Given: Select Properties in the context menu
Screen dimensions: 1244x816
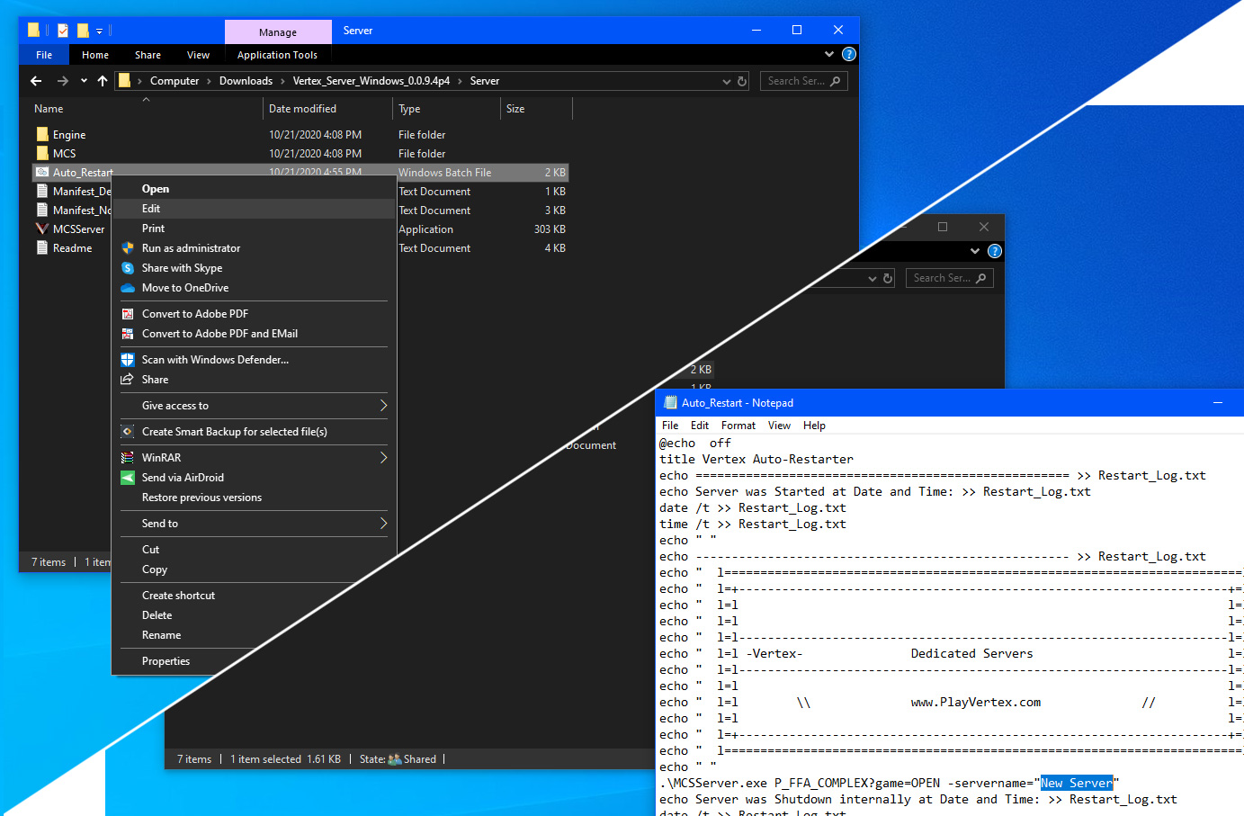Looking at the screenshot, I should 166,661.
